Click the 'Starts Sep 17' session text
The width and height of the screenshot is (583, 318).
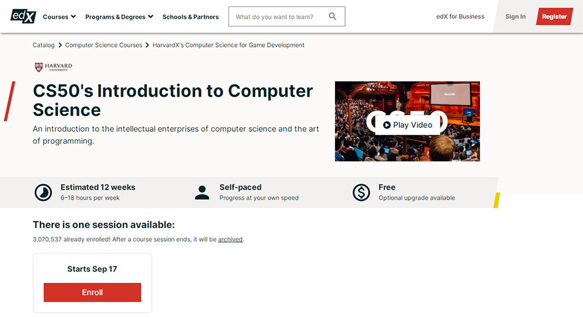click(x=92, y=269)
